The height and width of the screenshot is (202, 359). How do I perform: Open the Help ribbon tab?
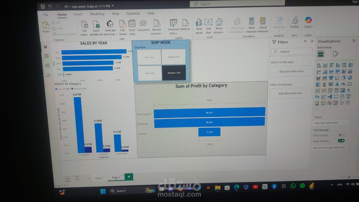151,13
